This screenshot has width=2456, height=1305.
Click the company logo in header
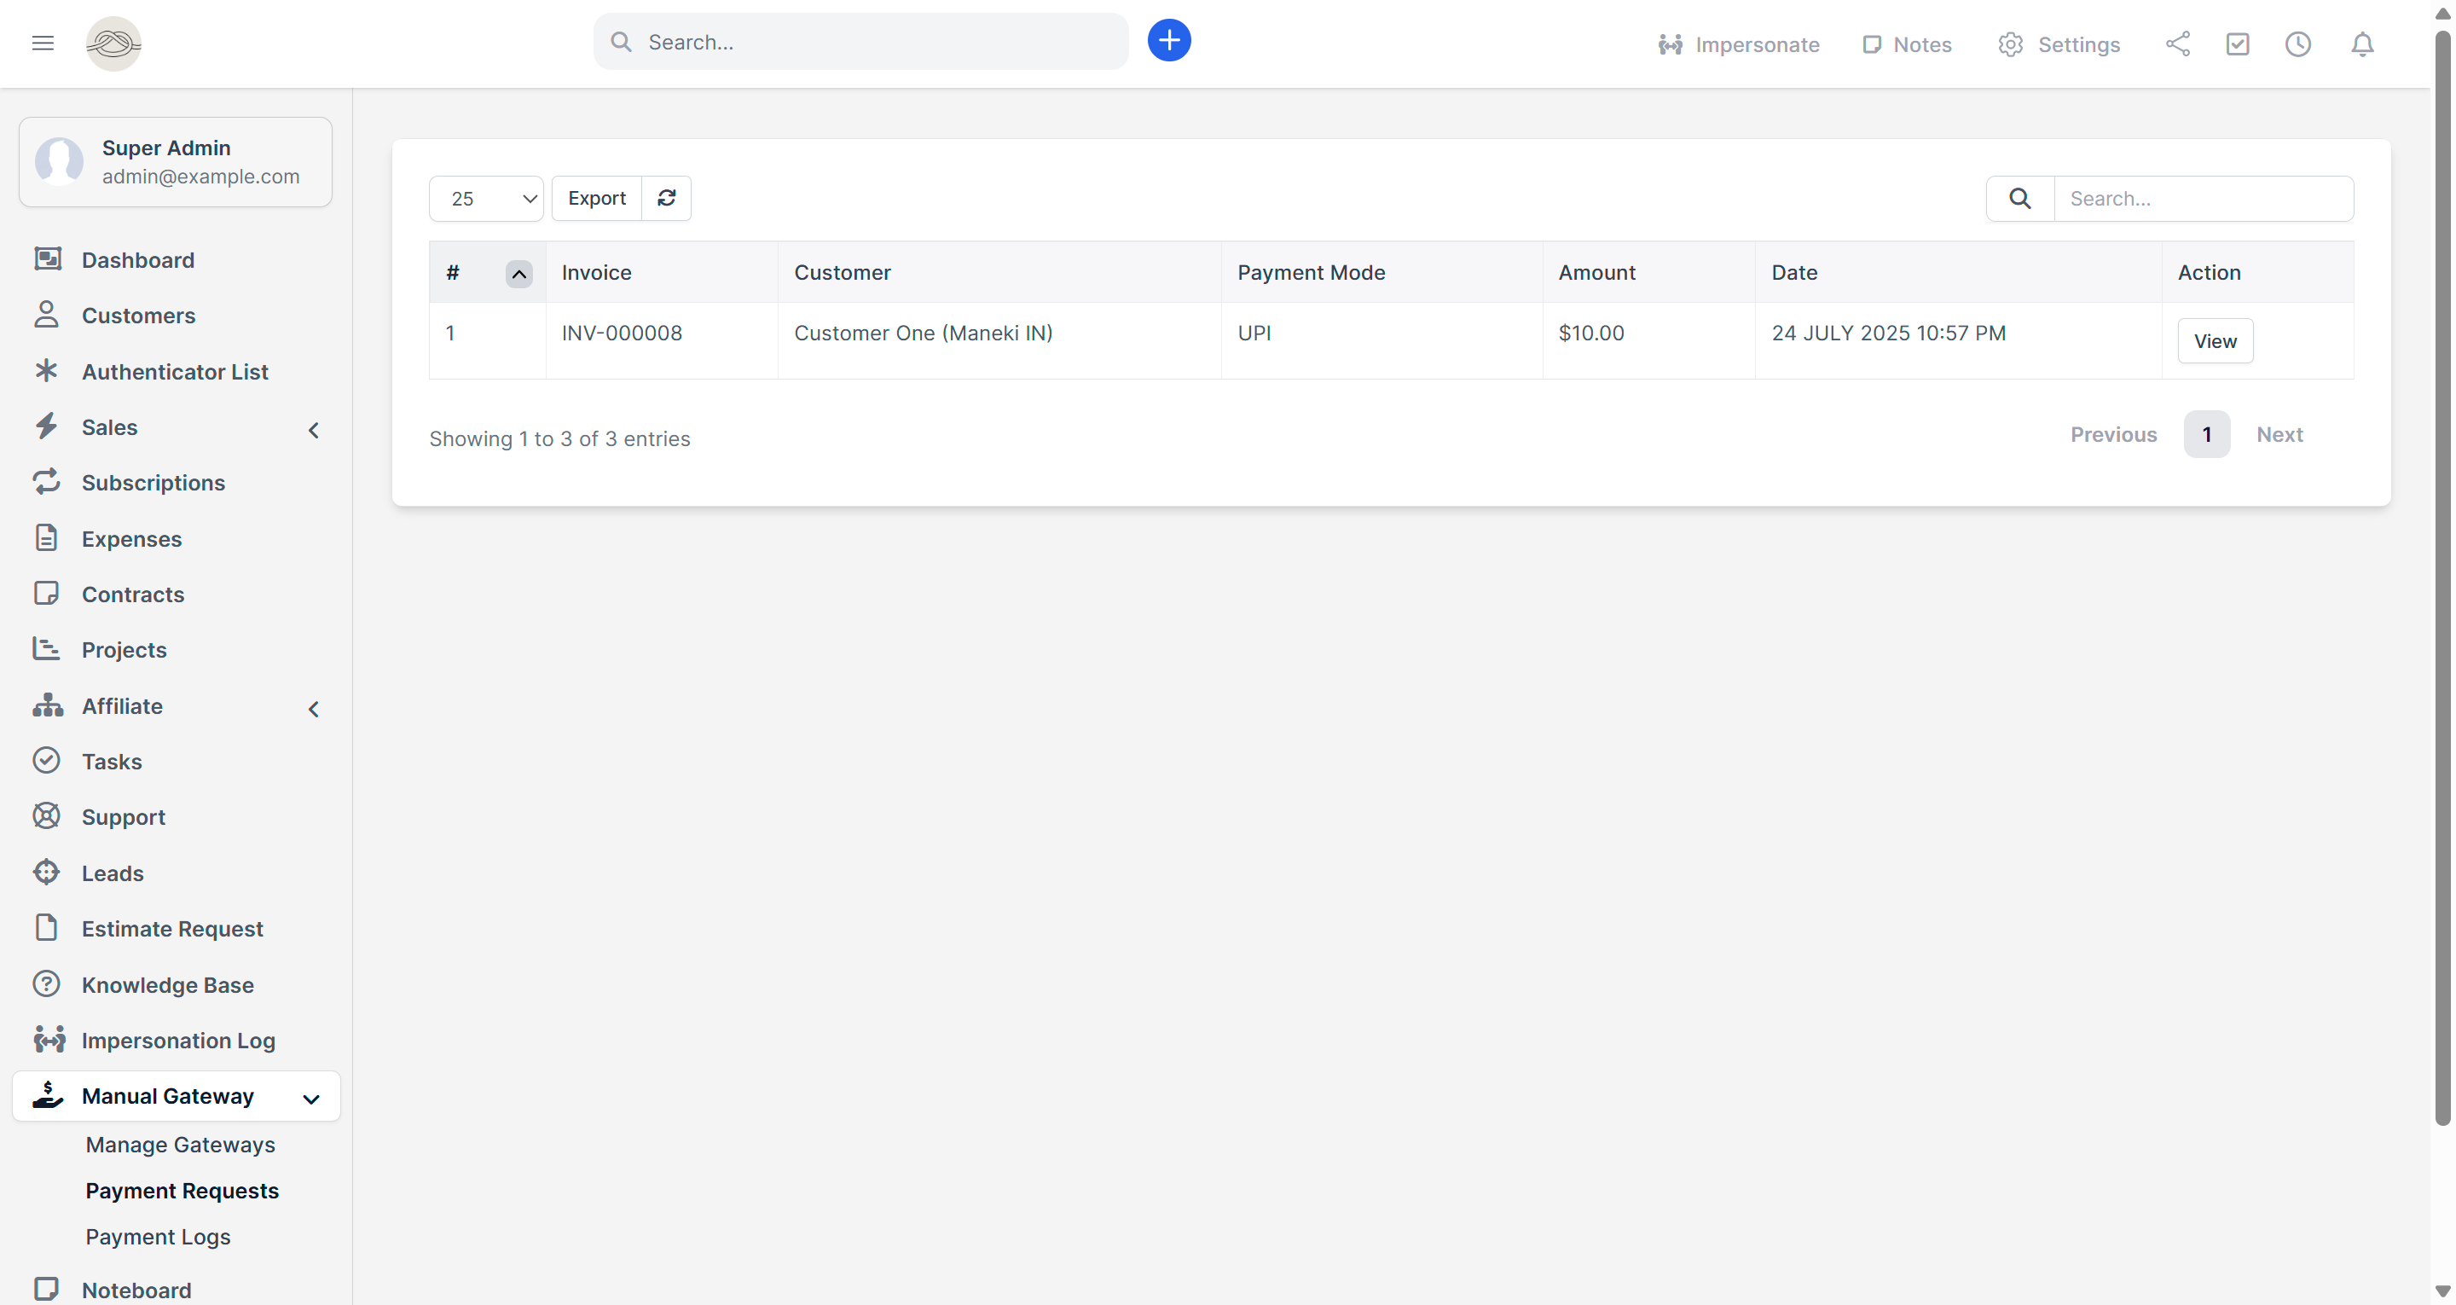coord(113,43)
